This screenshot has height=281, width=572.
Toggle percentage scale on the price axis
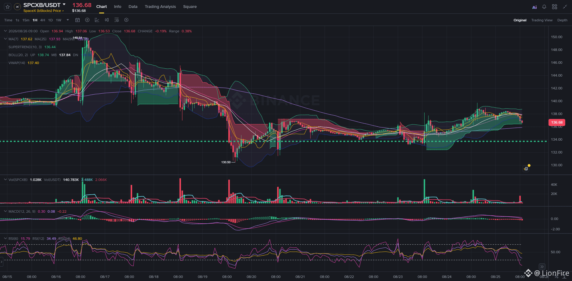coord(556,277)
